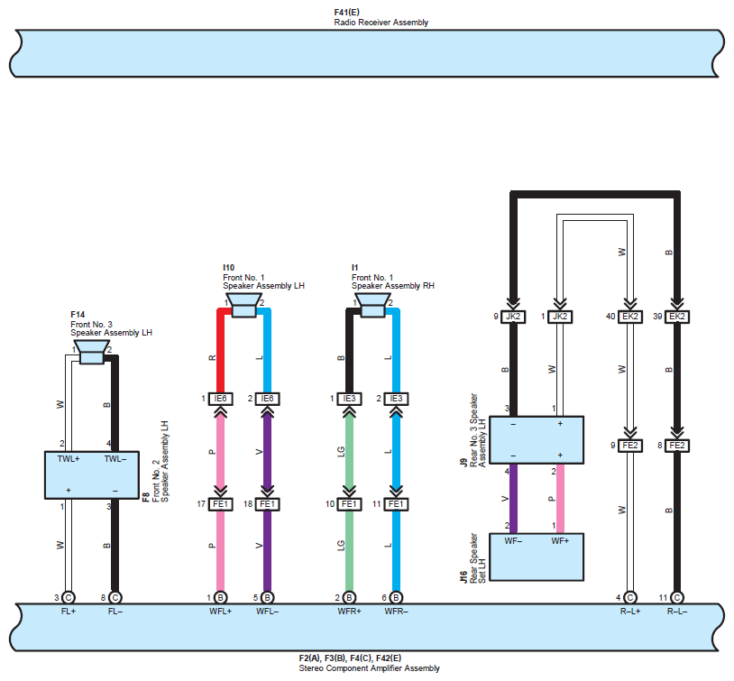The width and height of the screenshot is (734, 681).
Task: Select the R-L+ terminal circle at pin 4
Action: click(x=629, y=597)
